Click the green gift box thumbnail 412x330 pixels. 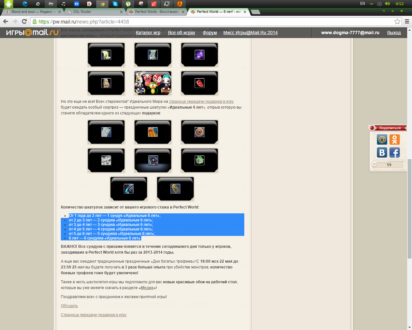click(x=200, y=160)
